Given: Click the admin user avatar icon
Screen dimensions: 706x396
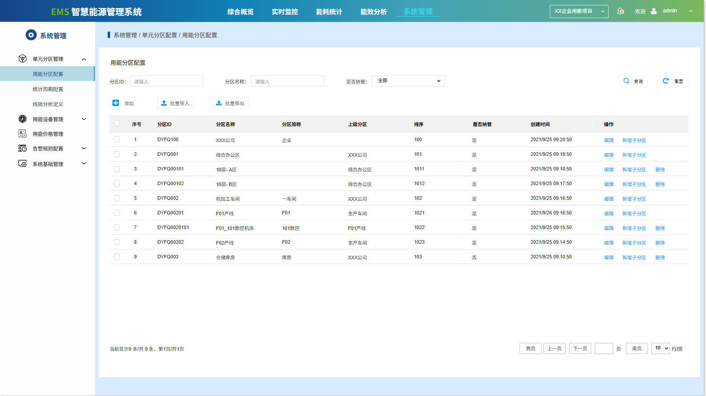Looking at the screenshot, I should (654, 11).
